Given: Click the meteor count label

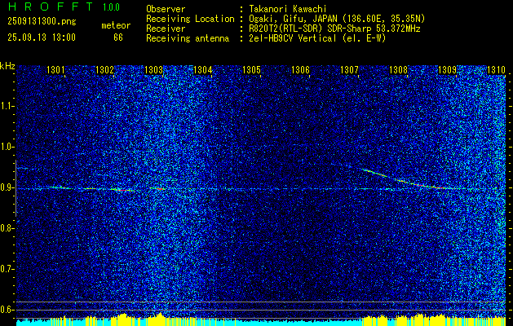Looking at the screenshot, I should (116, 25).
